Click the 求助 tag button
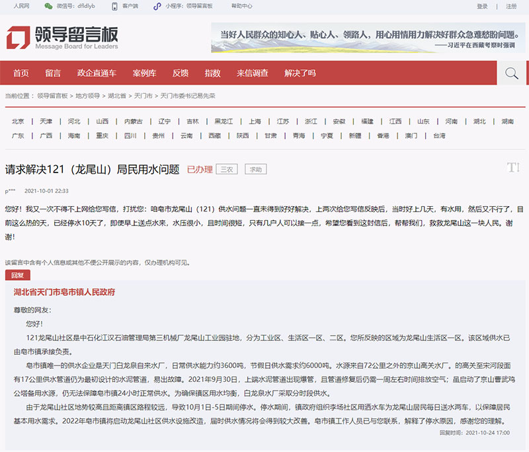529x452 pixels. point(255,169)
